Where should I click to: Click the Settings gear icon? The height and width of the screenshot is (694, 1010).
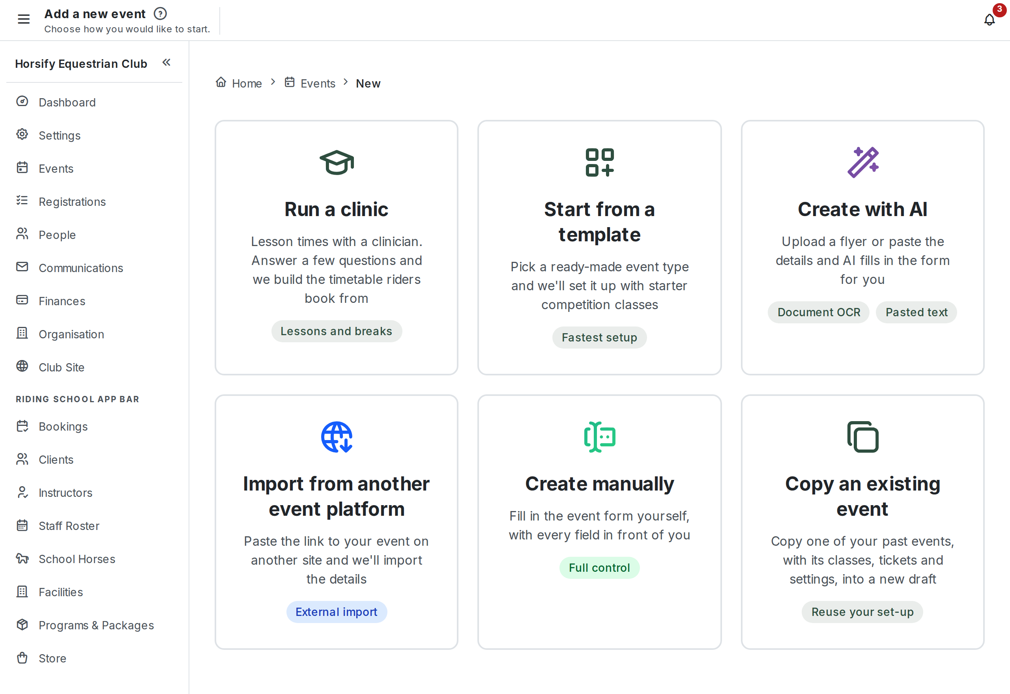coord(22,135)
